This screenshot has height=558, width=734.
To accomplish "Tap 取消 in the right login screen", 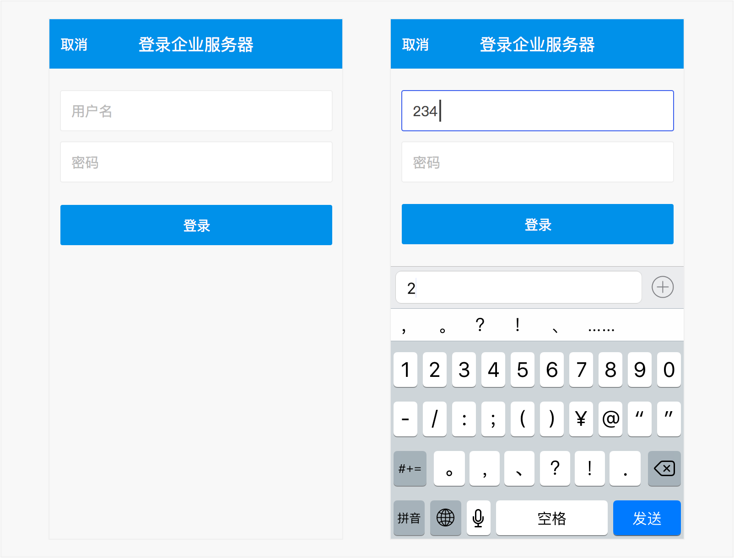I will click(x=416, y=45).
